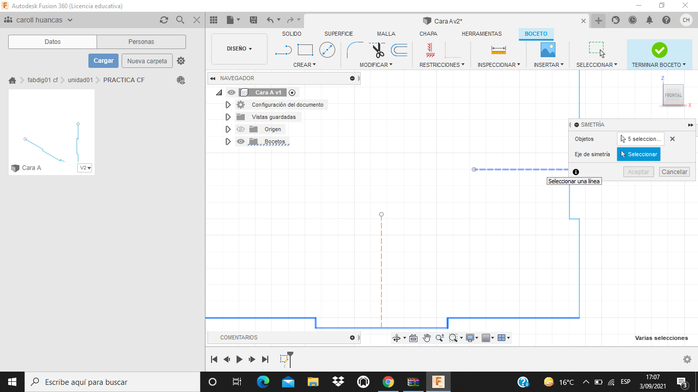Click the FRONTAL face of the ViewCube
The width and height of the screenshot is (698, 392).
673,95
